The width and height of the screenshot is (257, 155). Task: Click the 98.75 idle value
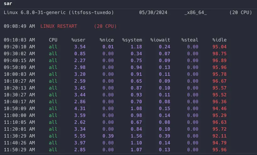pos(219,54)
